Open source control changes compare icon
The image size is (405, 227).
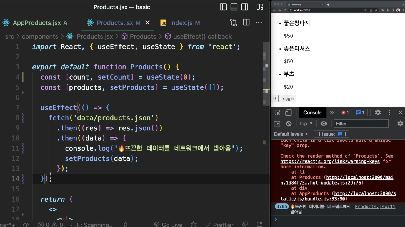coord(234,23)
